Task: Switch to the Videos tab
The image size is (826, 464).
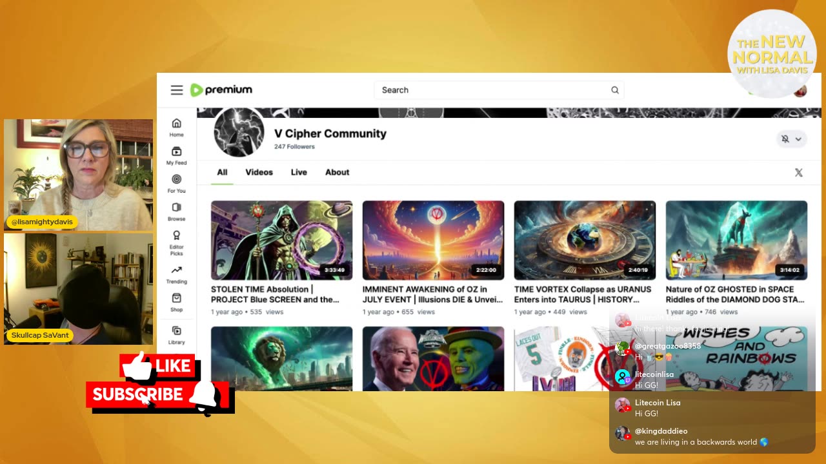Action: (259, 173)
